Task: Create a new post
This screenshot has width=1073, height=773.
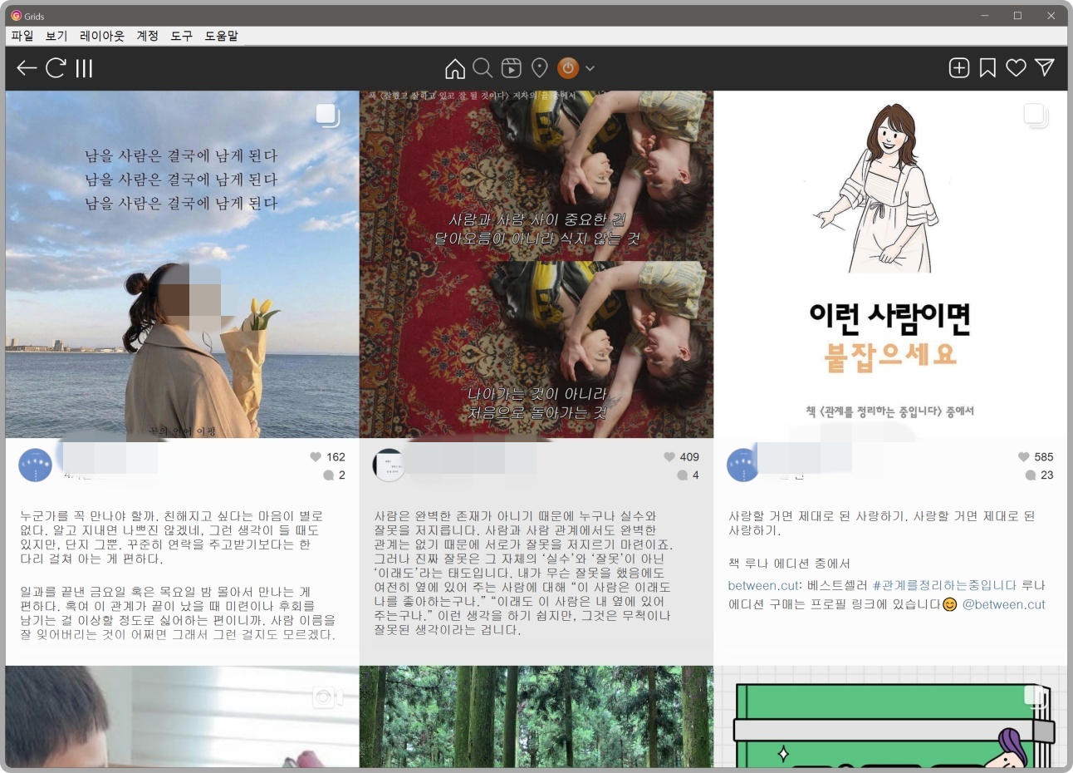Action: (x=958, y=68)
